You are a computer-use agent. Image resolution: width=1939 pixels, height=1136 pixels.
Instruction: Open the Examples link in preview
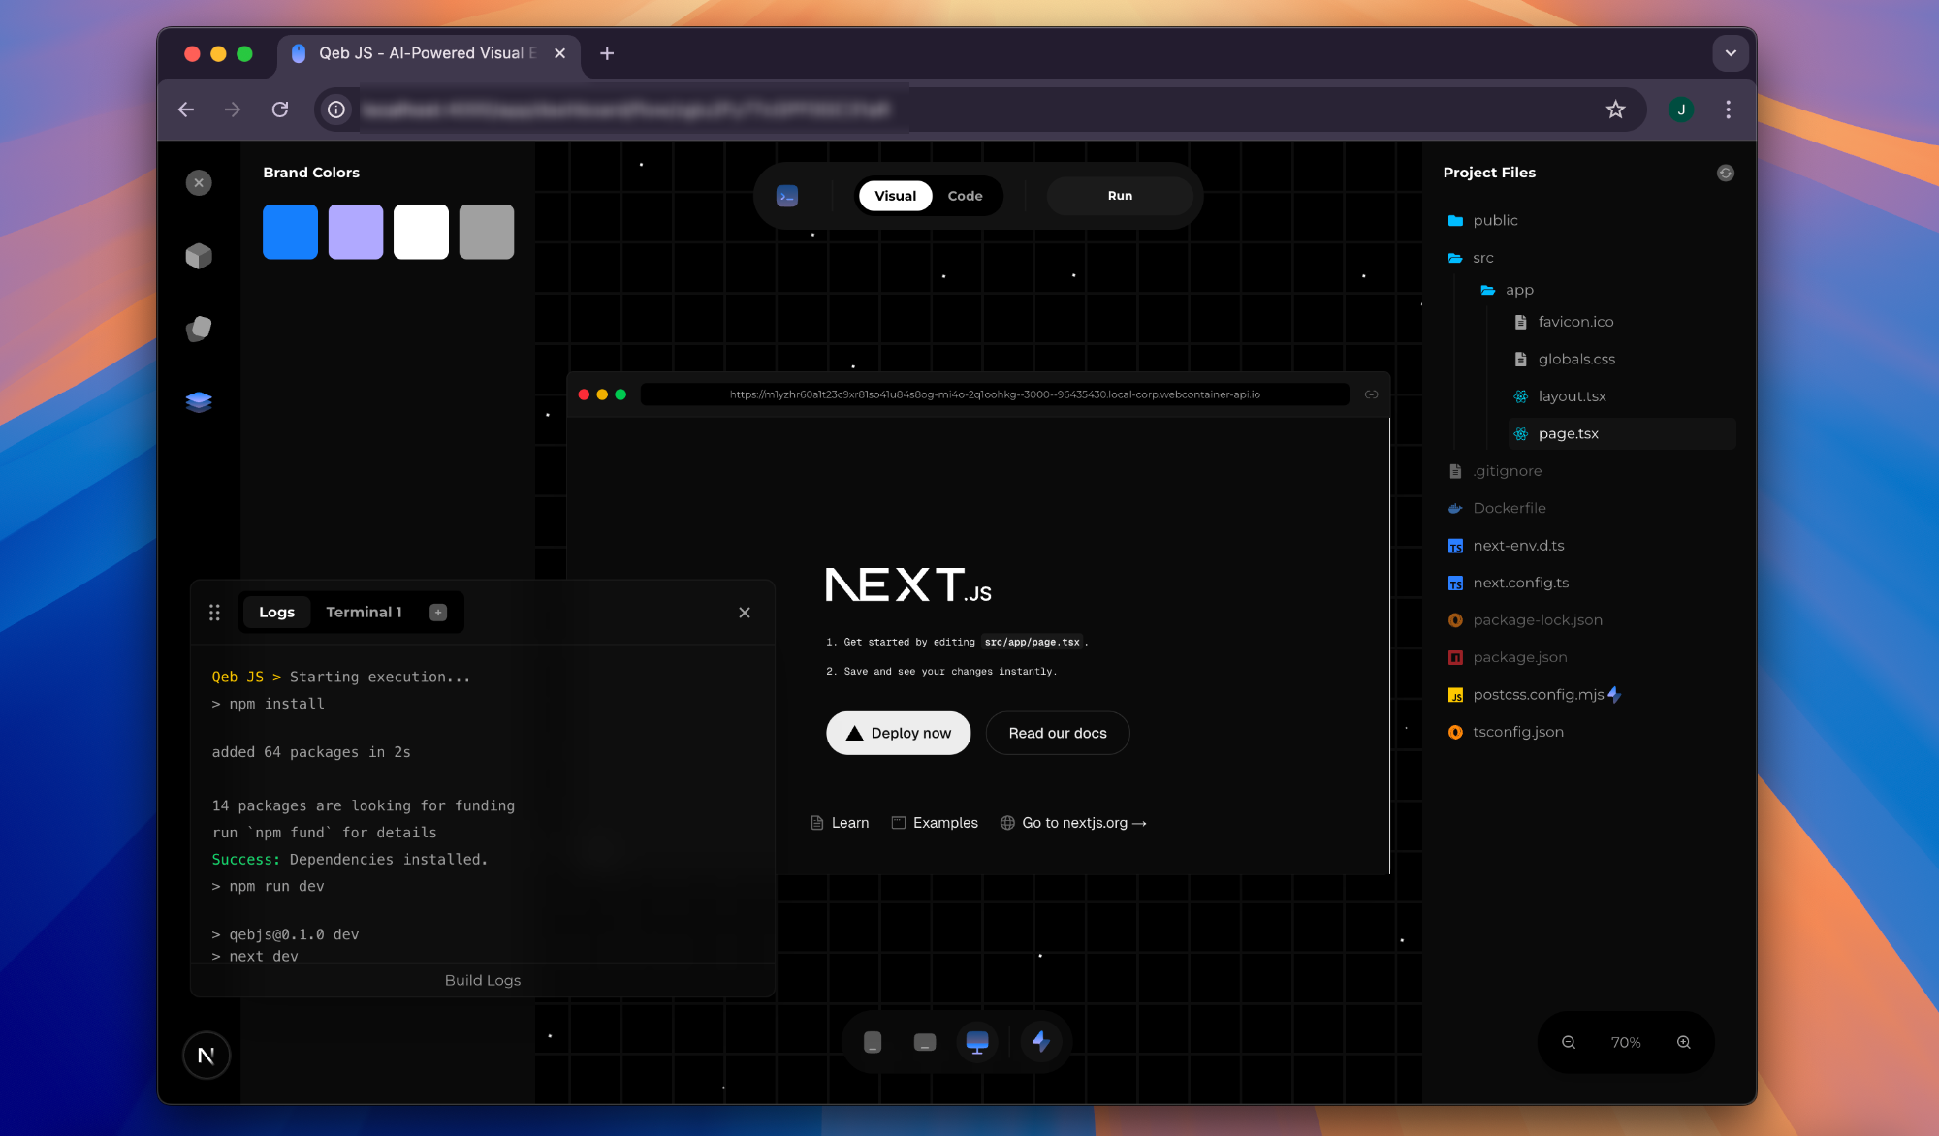click(935, 823)
